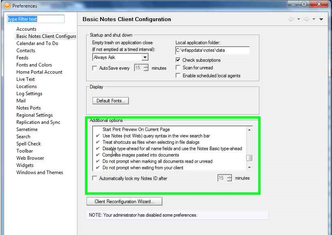332x235 pixels.
Task: Toggle Do not prompt when exiting client
Action: pyautogui.click(x=143, y=168)
